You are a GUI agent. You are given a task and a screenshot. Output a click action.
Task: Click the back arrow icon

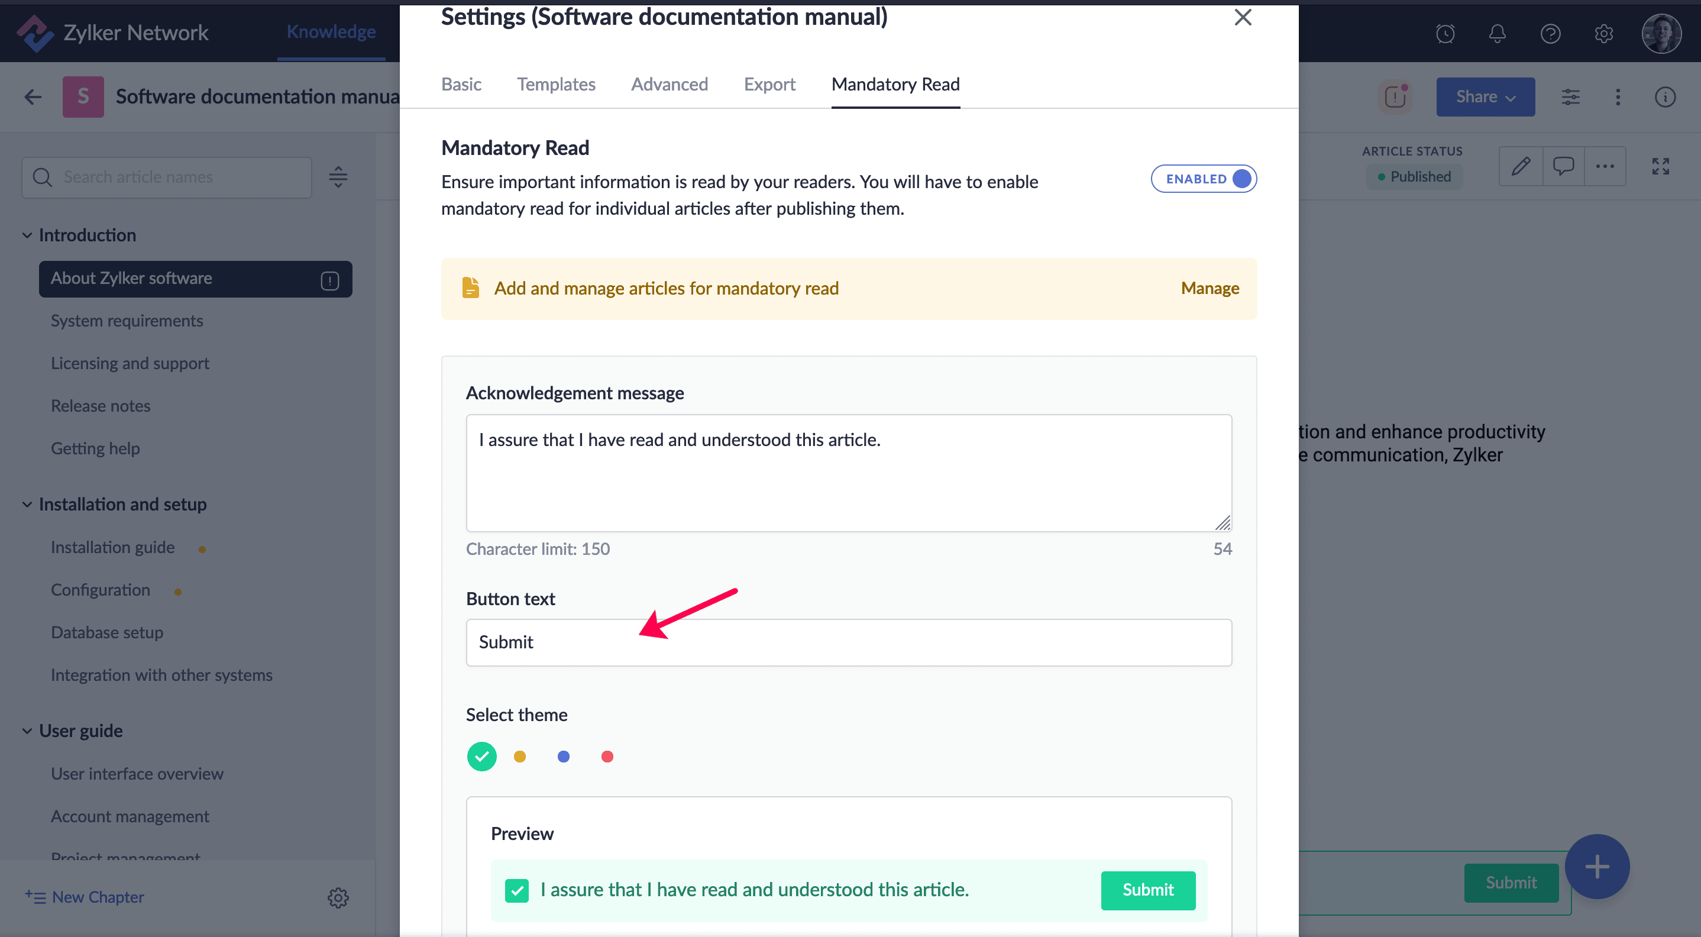33,97
